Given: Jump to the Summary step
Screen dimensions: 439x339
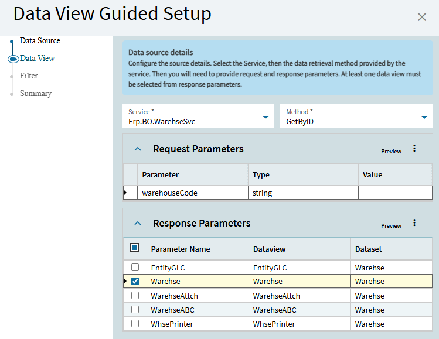Looking at the screenshot, I should [x=36, y=94].
